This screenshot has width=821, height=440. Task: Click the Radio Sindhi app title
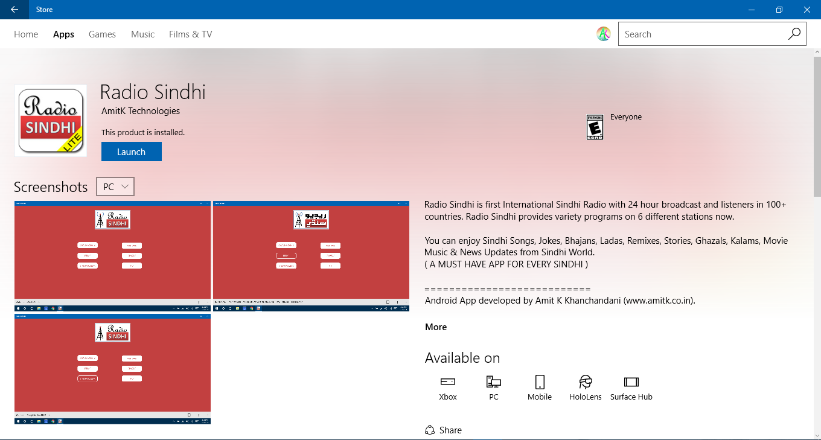153,92
